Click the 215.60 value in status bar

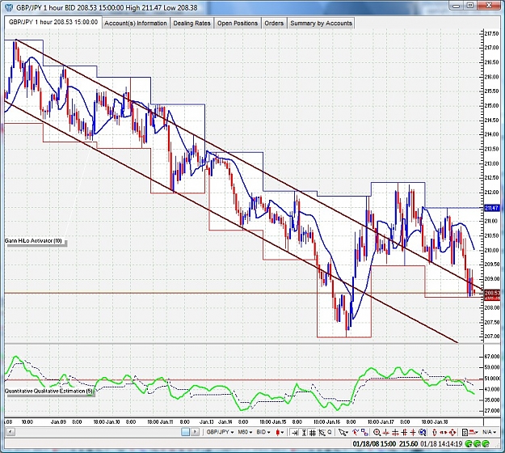(x=408, y=443)
